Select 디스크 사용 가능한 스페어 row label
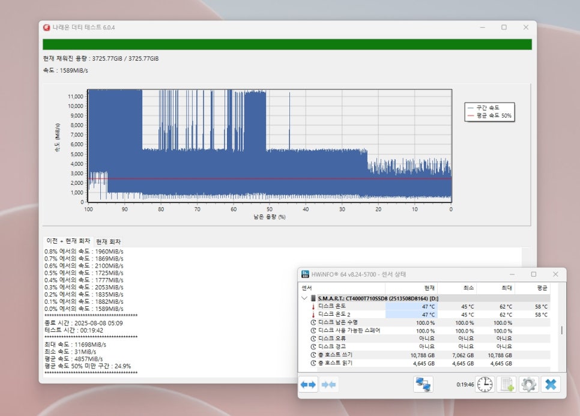Viewport: 580px width, 416px height. pyautogui.click(x=349, y=331)
